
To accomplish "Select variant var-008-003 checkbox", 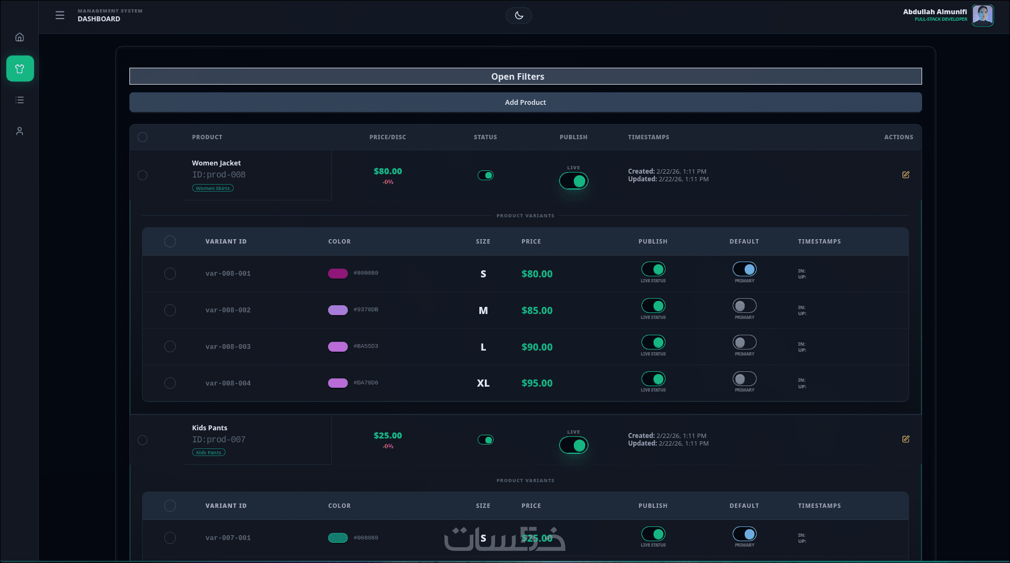I will tap(170, 347).
